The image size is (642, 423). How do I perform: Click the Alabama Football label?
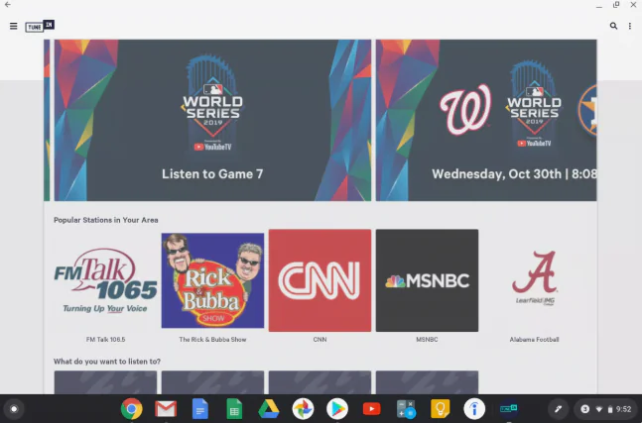(x=534, y=339)
